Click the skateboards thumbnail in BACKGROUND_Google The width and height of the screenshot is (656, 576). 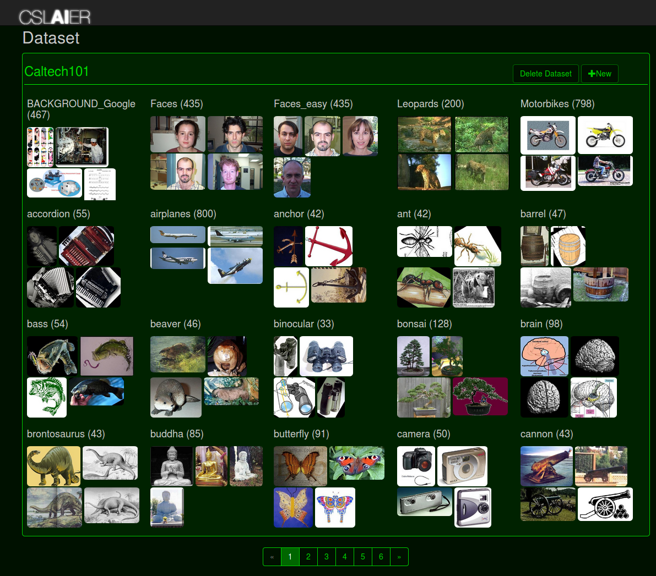point(40,147)
